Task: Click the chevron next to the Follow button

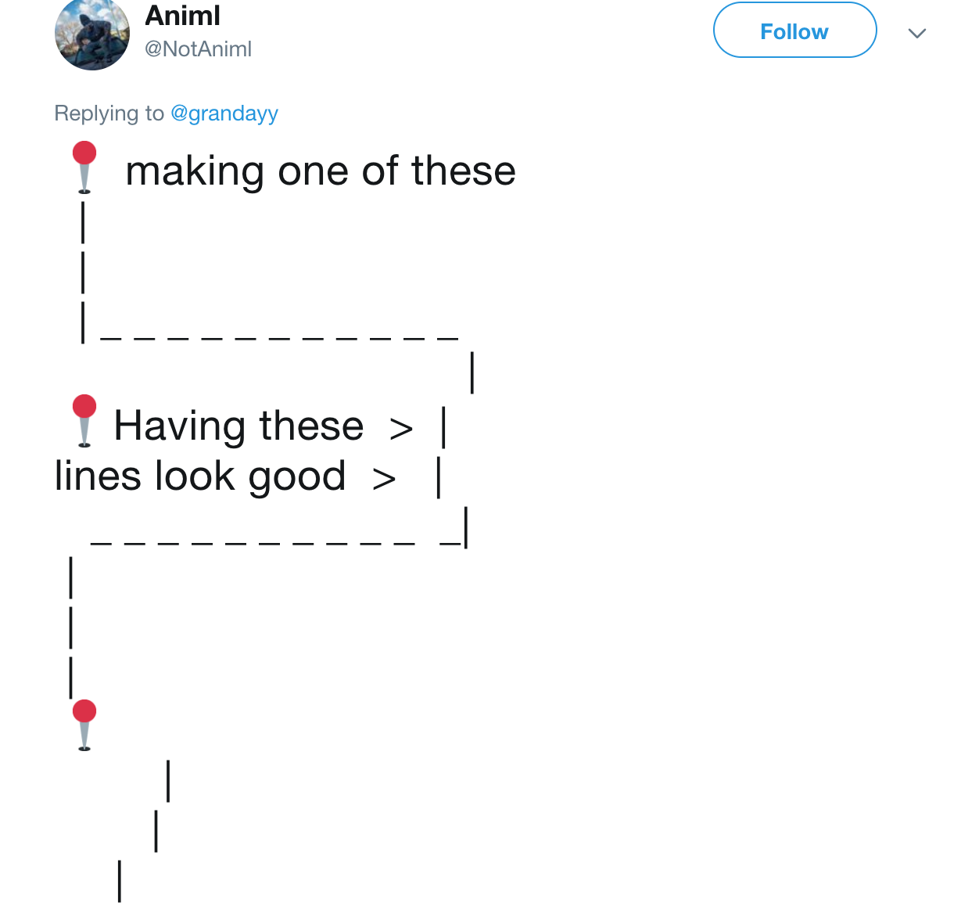Action: tap(917, 33)
